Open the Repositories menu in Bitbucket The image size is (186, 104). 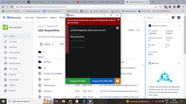pyautogui.click(x=42, y=17)
